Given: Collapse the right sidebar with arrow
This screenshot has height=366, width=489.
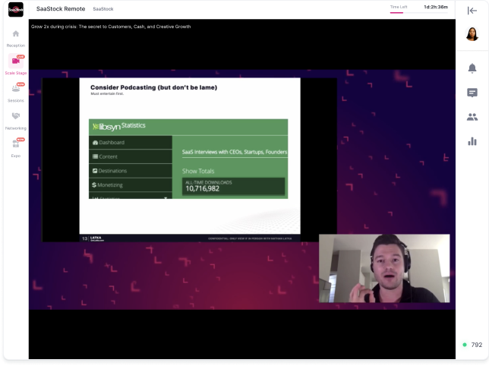Looking at the screenshot, I should (472, 10).
